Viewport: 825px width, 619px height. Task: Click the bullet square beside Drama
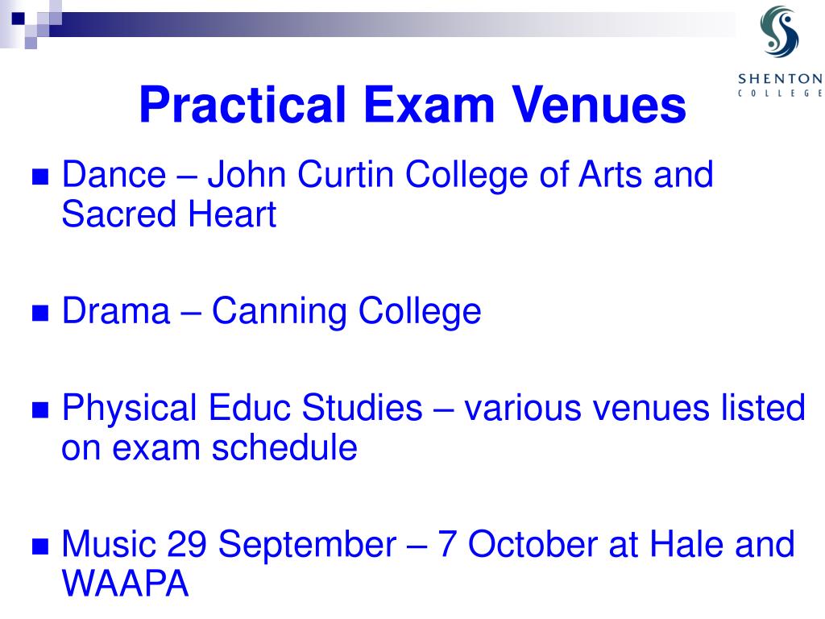[40, 313]
